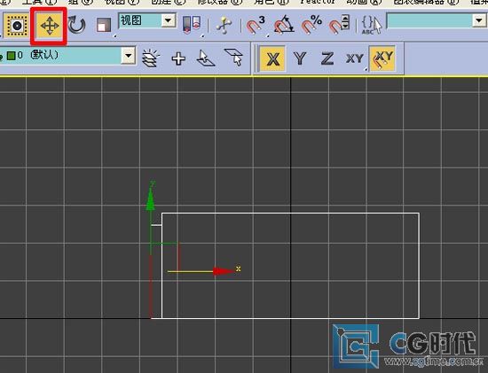
Task: Restrict movement to the XY plane
Action: tap(355, 58)
